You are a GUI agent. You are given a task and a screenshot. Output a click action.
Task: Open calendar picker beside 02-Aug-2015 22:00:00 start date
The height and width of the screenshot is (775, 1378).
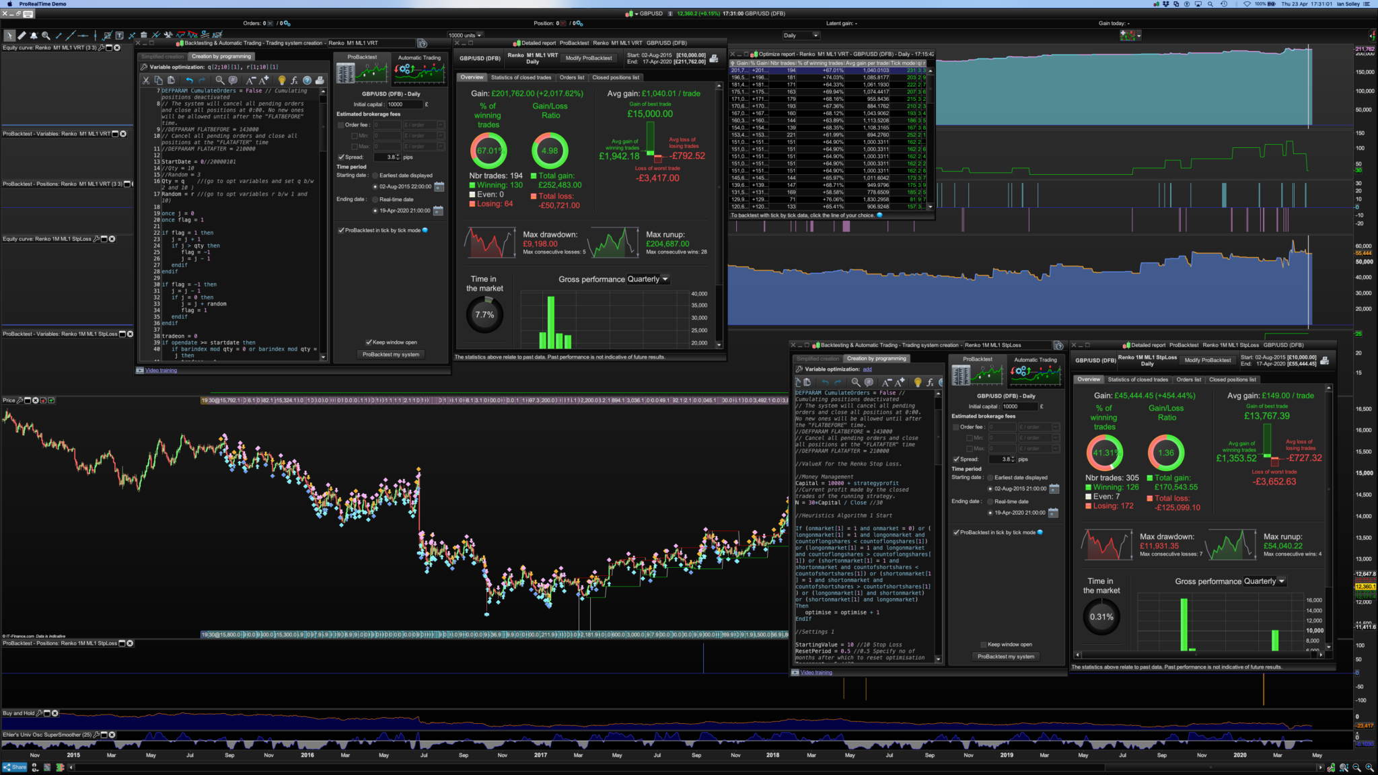[439, 186]
